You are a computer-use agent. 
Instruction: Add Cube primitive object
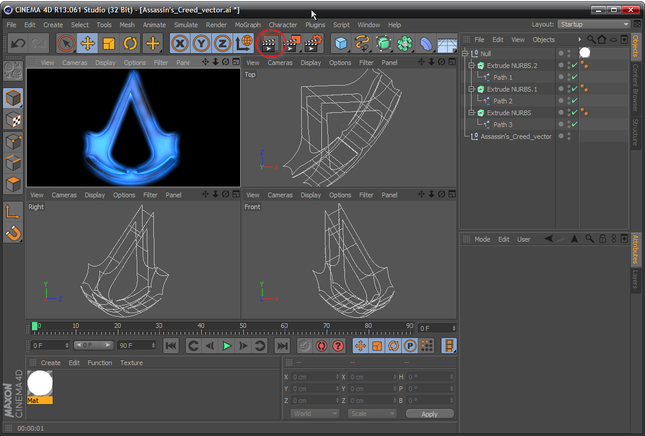[x=341, y=43]
